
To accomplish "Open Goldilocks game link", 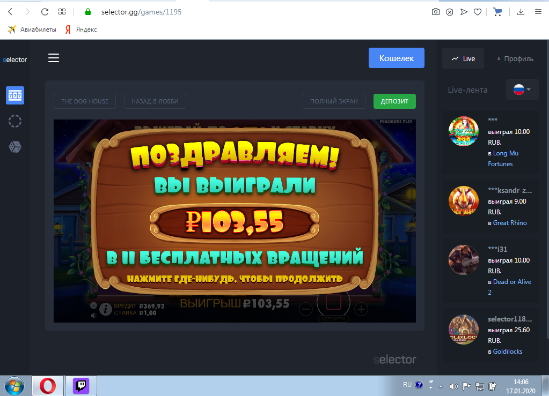I will [508, 352].
